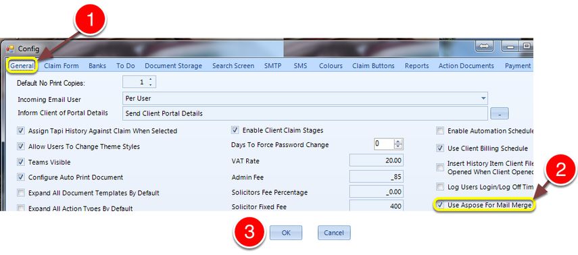Select the Payment tab

coord(518,66)
